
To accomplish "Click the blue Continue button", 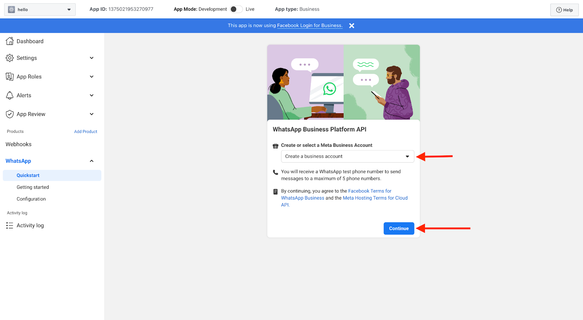I will [399, 228].
